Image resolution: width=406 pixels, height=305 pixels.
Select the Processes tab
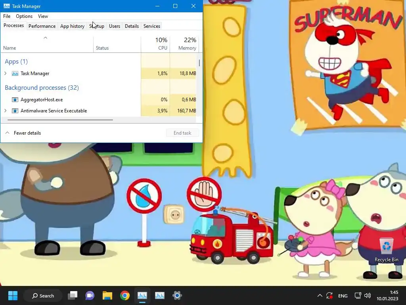(x=14, y=25)
